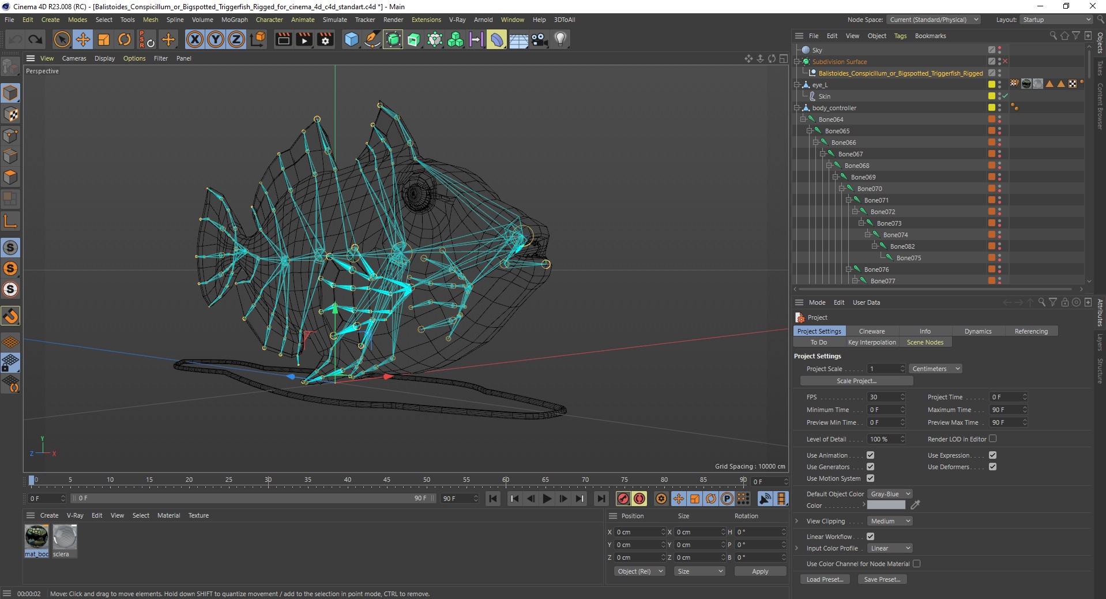The height and width of the screenshot is (599, 1106).
Task: Click the sclera material thumbnail
Action: (x=65, y=537)
